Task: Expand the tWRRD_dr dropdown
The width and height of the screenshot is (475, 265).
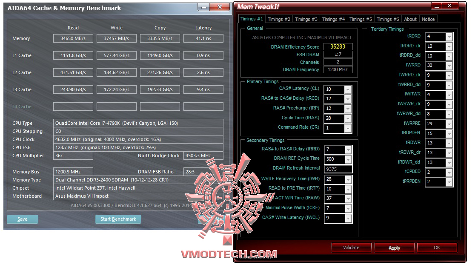Action: (449, 75)
